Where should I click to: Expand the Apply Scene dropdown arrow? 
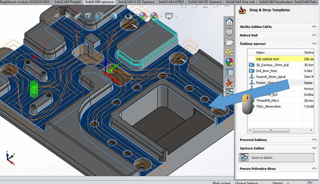(x=161, y=16)
